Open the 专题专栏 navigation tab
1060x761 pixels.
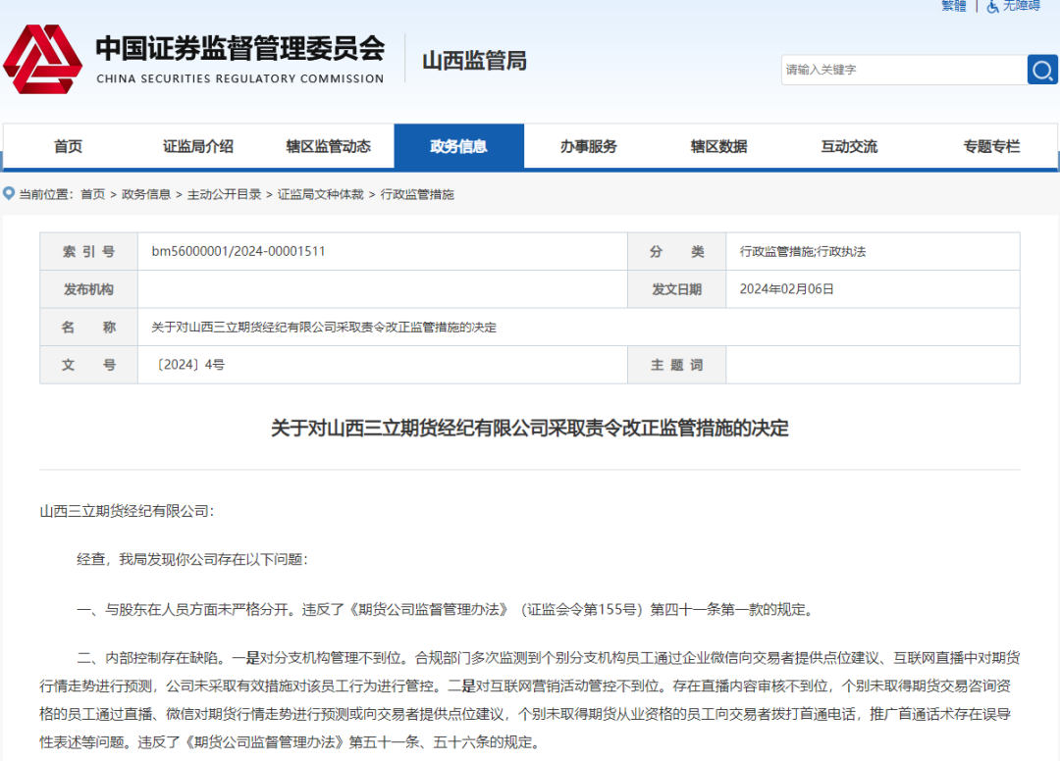pyautogui.click(x=991, y=146)
